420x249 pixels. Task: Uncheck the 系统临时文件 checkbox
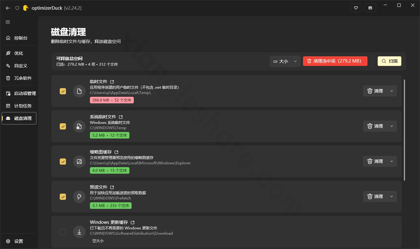(63, 126)
